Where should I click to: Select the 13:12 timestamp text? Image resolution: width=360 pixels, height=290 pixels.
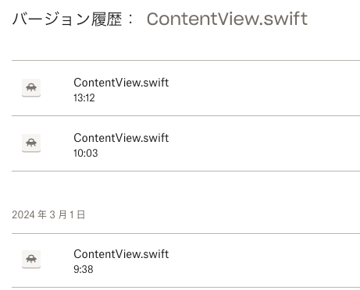point(84,98)
